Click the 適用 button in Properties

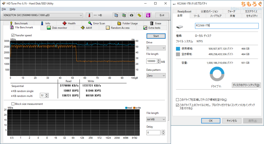tap(253, 121)
